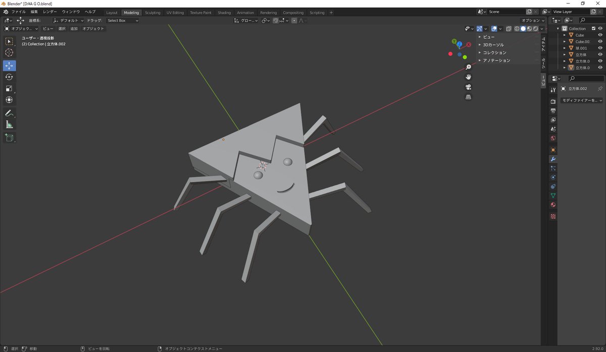This screenshot has width=606, height=352.
Task: Toggle visibility of the Collection eye icon
Action: pos(600,29)
